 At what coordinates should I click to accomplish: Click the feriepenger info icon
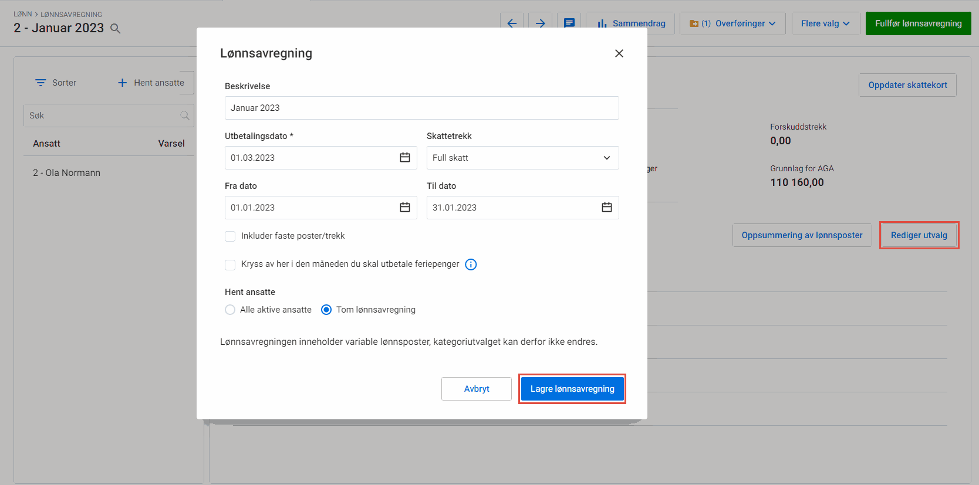(x=471, y=264)
